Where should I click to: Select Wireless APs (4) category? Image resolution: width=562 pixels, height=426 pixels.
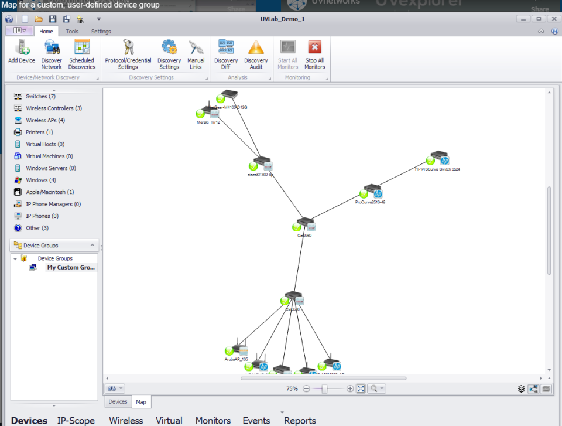pos(45,120)
